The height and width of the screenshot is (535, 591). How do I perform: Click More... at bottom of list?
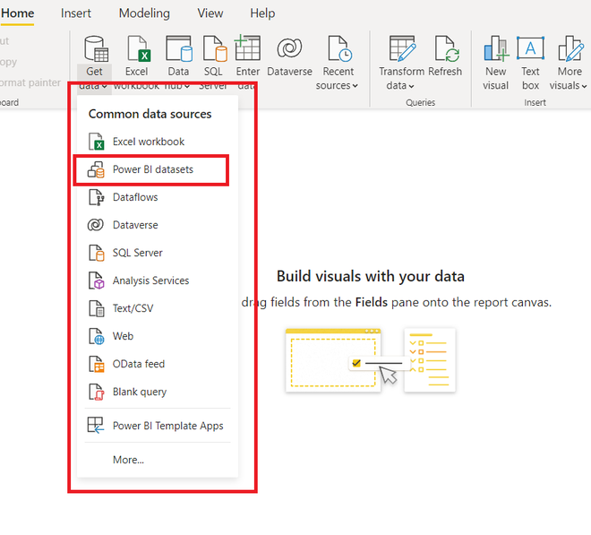(128, 460)
